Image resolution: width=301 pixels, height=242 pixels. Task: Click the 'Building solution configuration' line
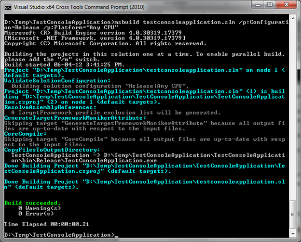pos(100,86)
